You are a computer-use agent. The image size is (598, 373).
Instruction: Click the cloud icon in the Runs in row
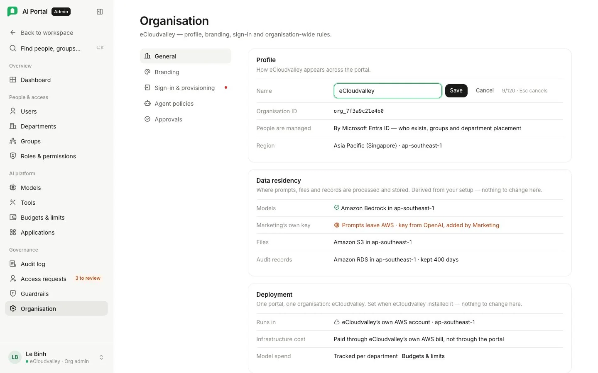pos(337,322)
